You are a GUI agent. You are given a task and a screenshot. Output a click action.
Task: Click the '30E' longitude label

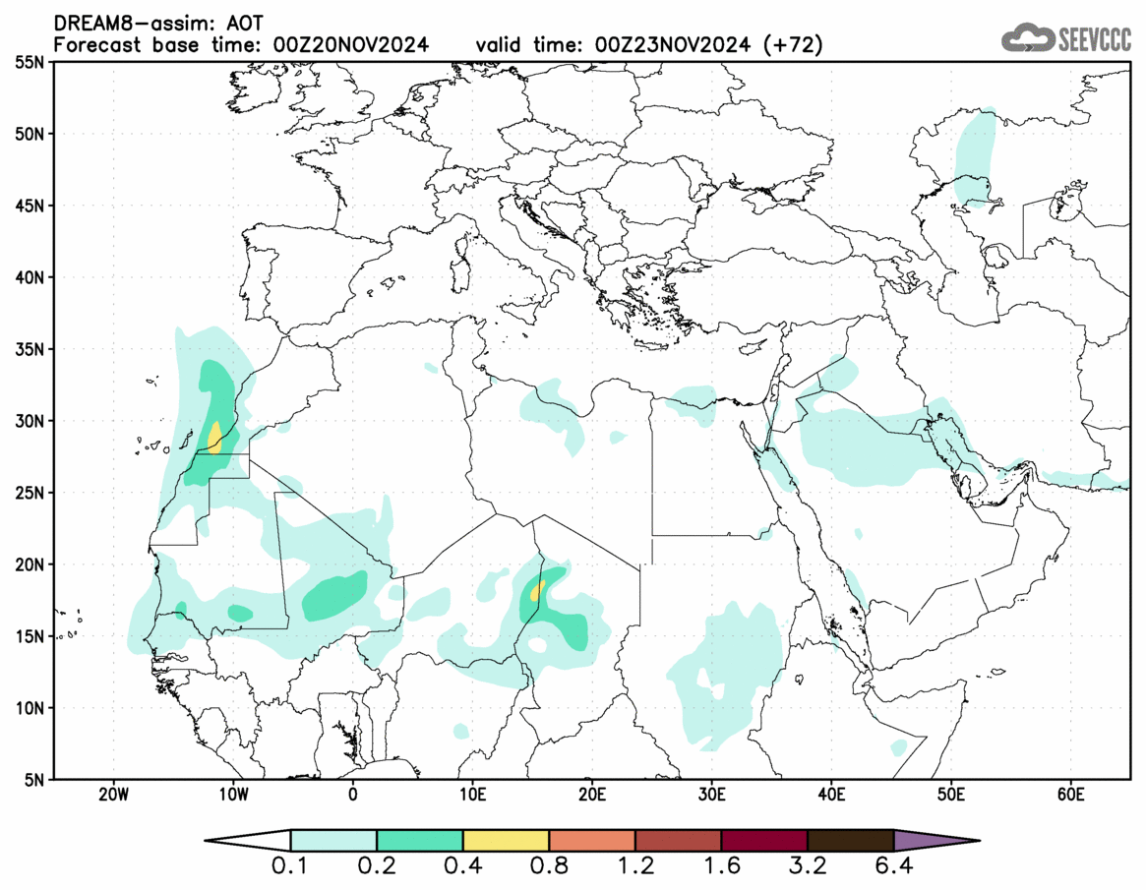712,795
